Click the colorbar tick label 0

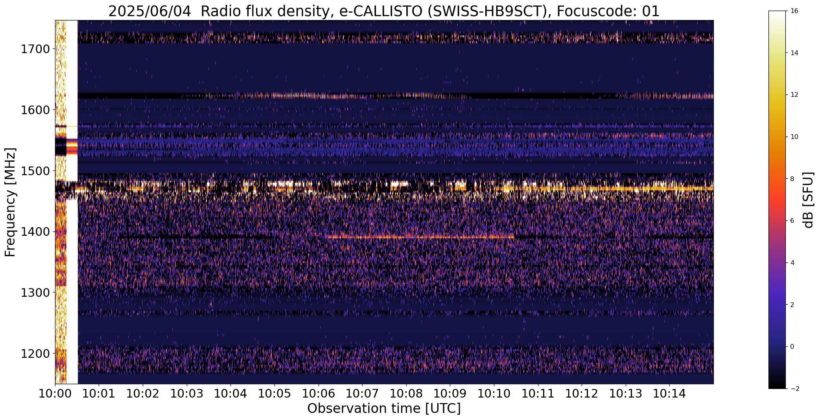[792, 347]
